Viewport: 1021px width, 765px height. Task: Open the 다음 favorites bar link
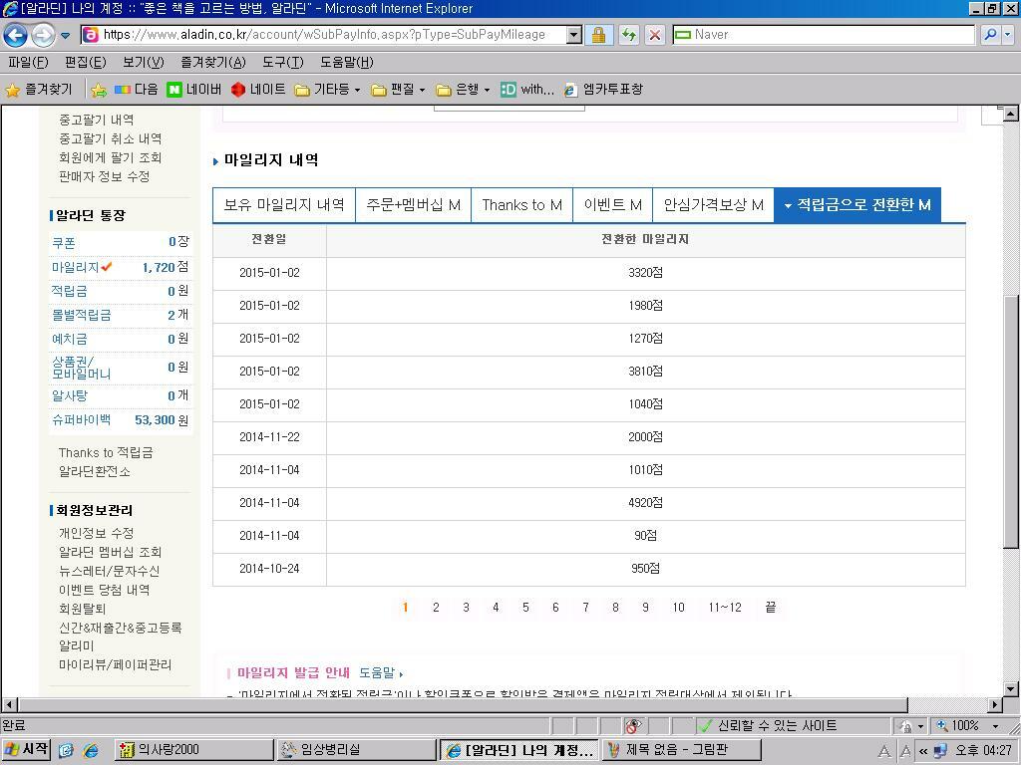(x=136, y=90)
